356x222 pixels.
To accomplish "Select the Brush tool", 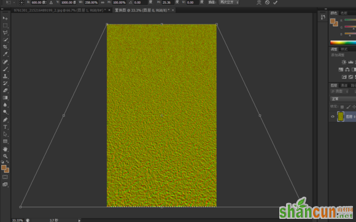I will click(5, 69).
